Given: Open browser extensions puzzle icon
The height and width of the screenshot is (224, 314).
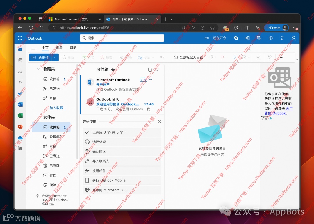Looking at the screenshot, I should 236,28.
